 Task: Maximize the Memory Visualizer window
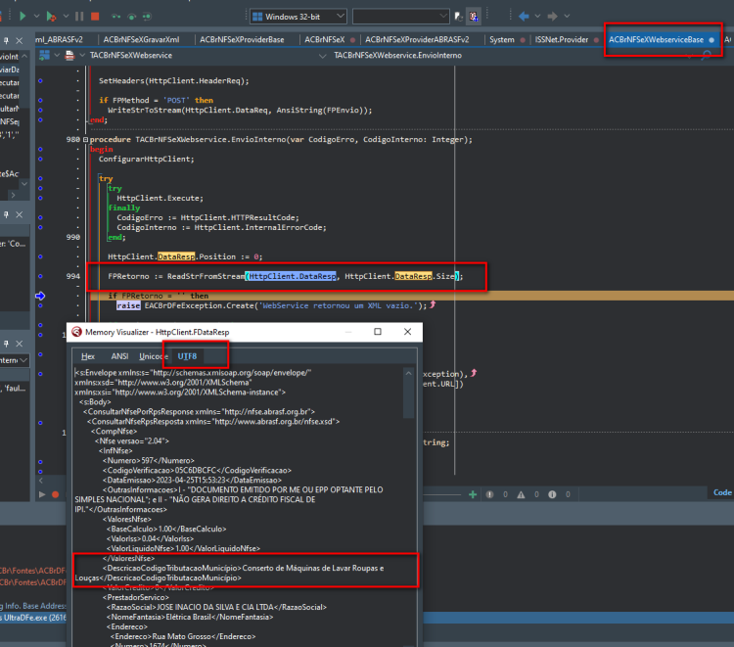click(378, 332)
